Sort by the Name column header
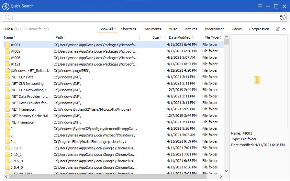 pyautogui.click(x=8, y=38)
